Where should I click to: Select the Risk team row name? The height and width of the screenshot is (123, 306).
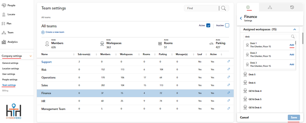click(x=44, y=70)
